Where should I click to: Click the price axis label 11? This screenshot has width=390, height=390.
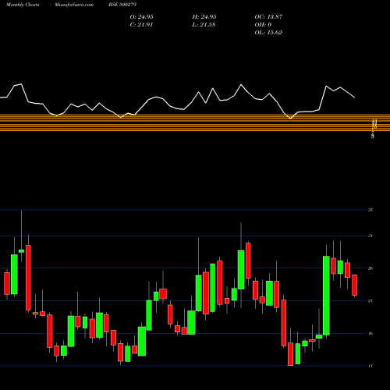pyautogui.click(x=370, y=366)
